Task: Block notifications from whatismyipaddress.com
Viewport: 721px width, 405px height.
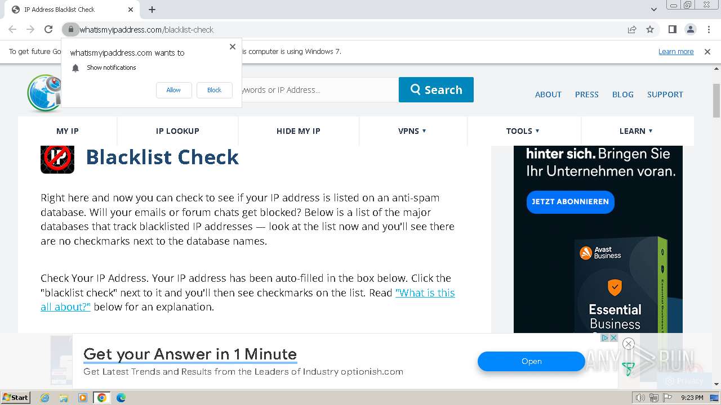Action: 214,90
